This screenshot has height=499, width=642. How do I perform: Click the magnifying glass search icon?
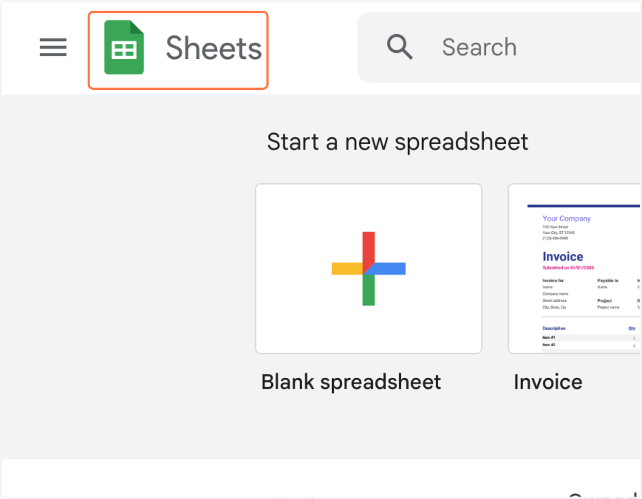400,47
